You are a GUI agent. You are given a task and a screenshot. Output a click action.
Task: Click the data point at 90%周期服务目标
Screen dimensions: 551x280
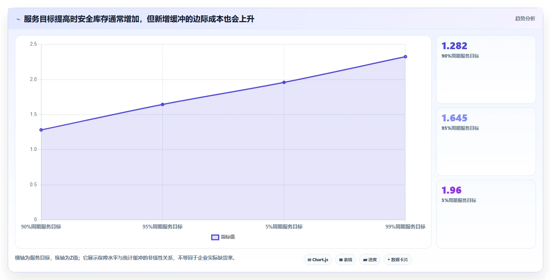pos(41,130)
